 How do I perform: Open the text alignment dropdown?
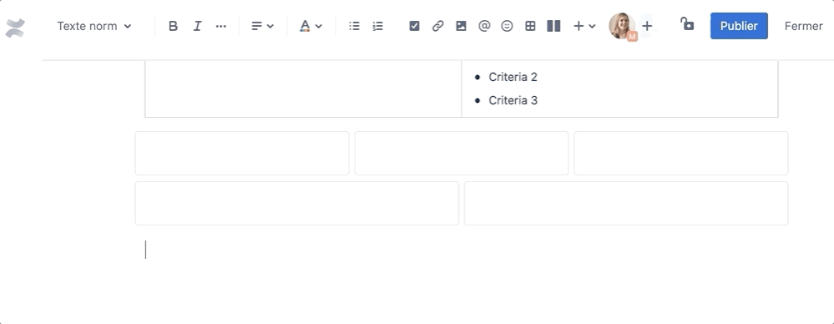pos(262,26)
